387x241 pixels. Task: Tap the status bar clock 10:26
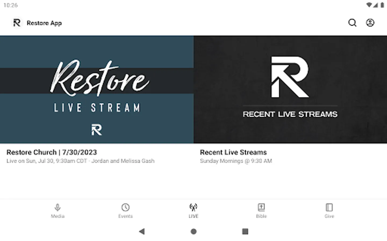tap(11, 5)
